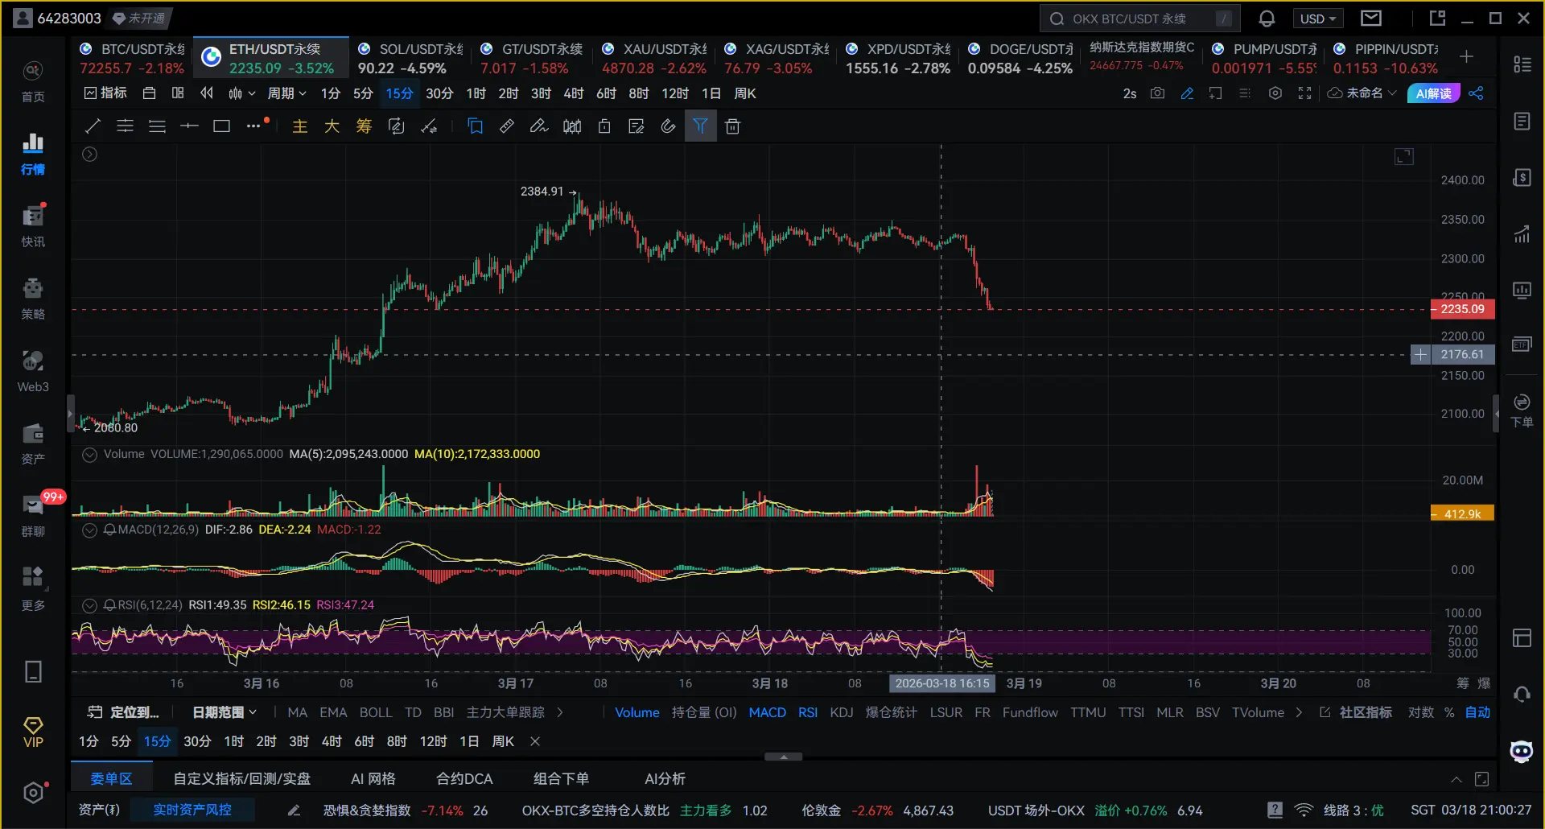The height and width of the screenshot is (829, 1545).
Task: Click the 筹 chip icon in drawing toolbar
Action: coord(364,126)
